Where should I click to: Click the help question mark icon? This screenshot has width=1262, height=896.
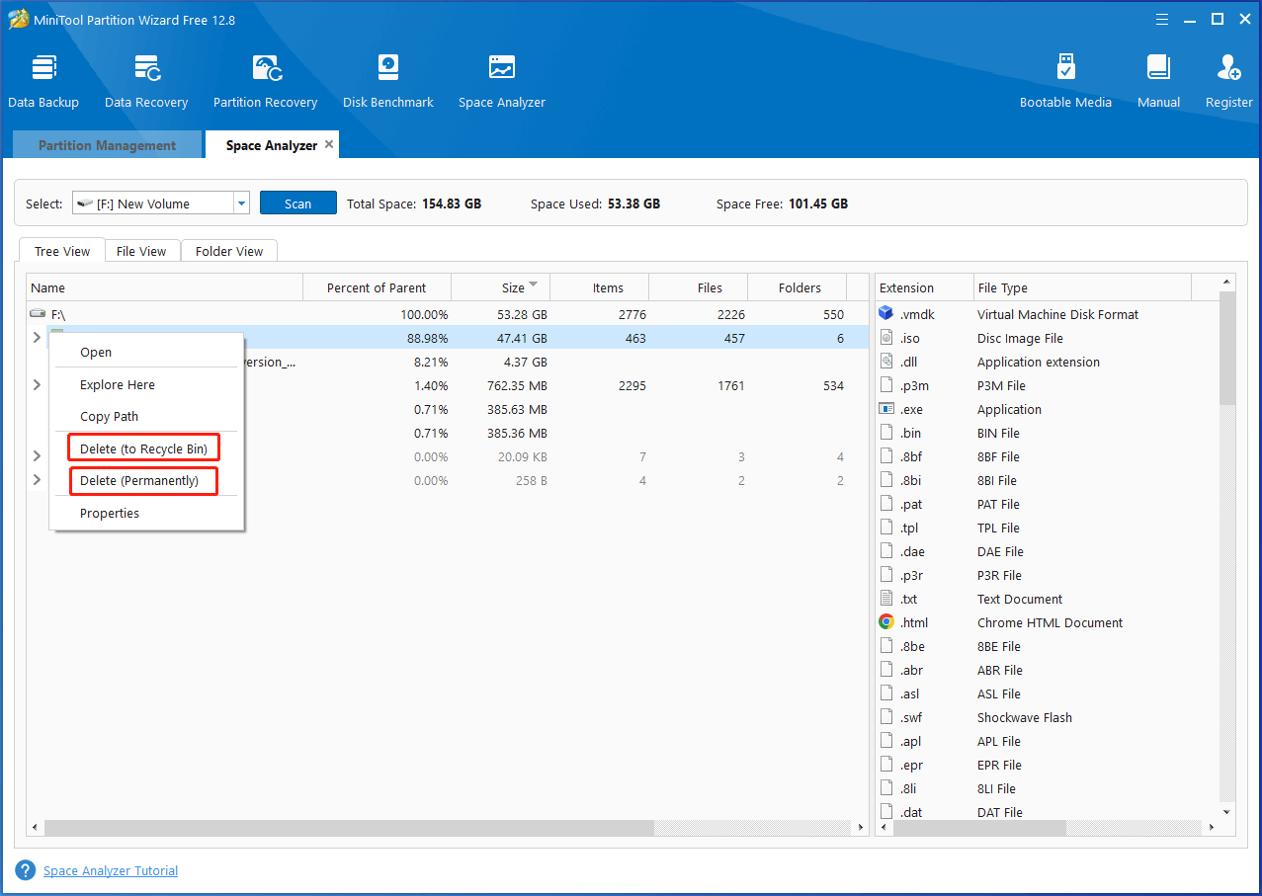click(x=26, y=870)
